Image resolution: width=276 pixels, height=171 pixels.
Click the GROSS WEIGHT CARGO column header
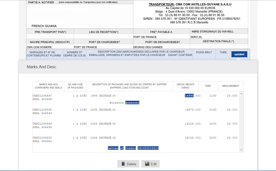point(185,86)
